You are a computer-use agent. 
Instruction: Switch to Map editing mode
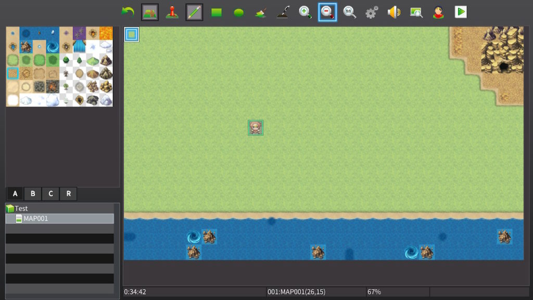150,12
